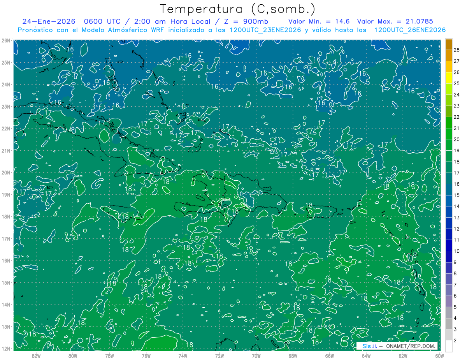Click the '15N' latitude axis label

(6, 283)
